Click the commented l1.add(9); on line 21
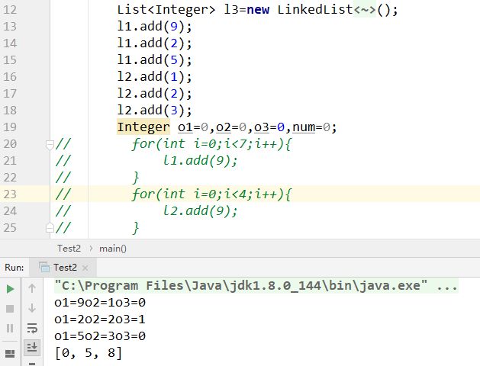Screen dimensions: 480x366 pyautogui.click(x=200, y=161)
